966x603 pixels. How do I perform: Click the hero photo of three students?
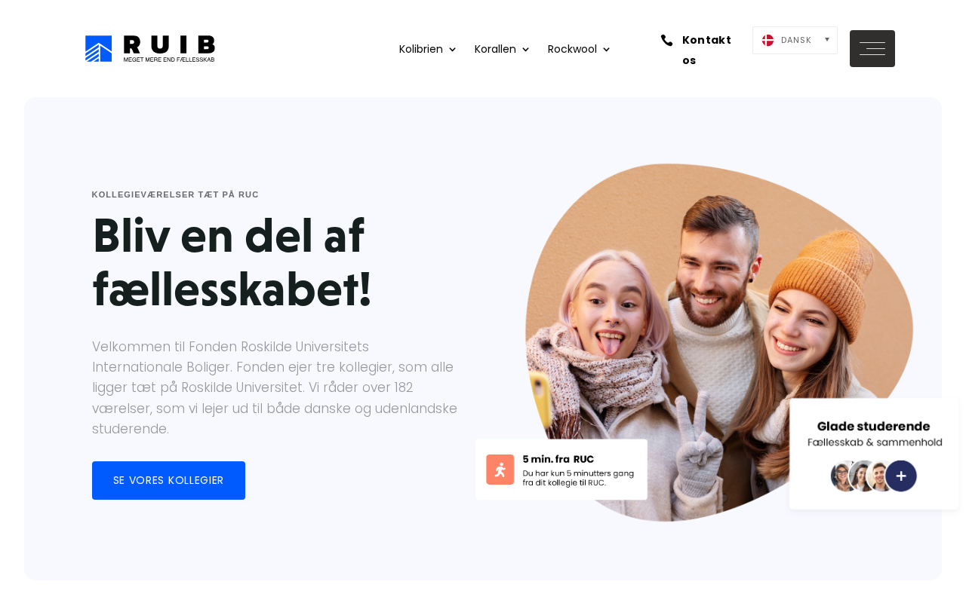click(718, 341)
